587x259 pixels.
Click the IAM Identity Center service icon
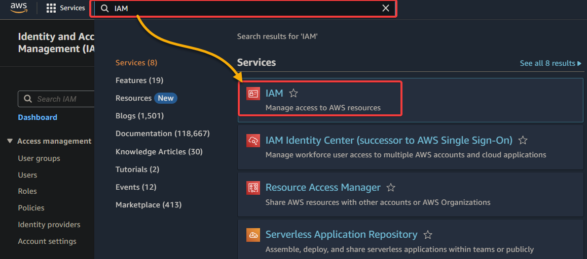point(253,141)
